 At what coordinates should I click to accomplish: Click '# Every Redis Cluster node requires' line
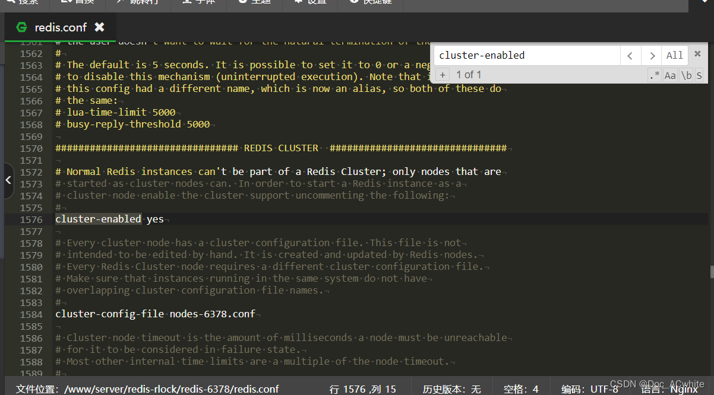pos(270,267)
